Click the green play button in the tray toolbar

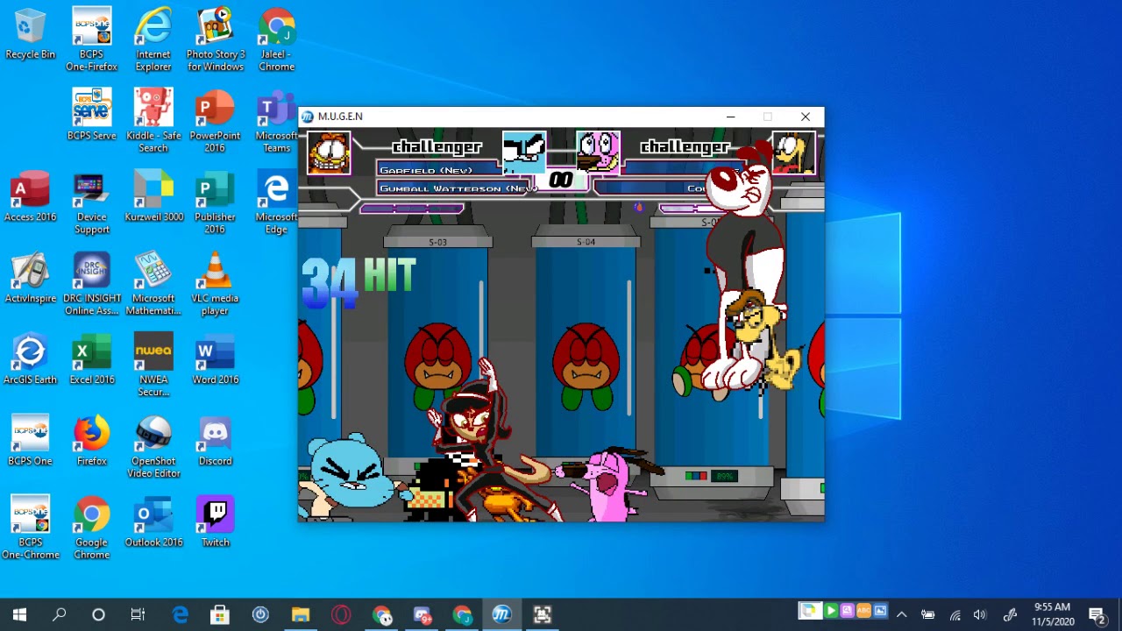click(830, 611)
